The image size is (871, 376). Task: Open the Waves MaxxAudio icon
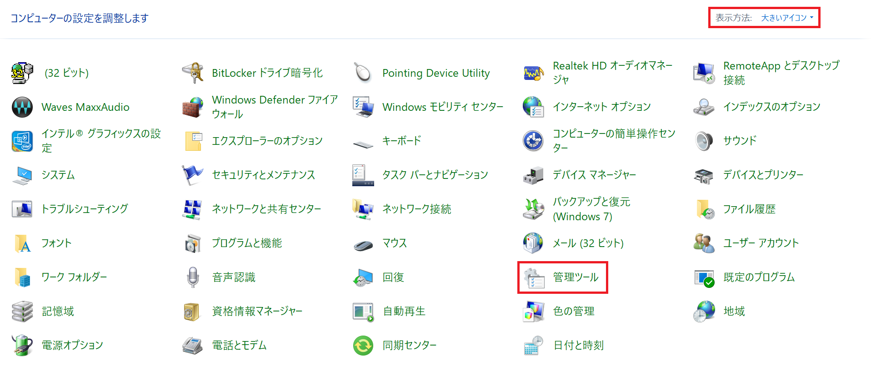22,107
